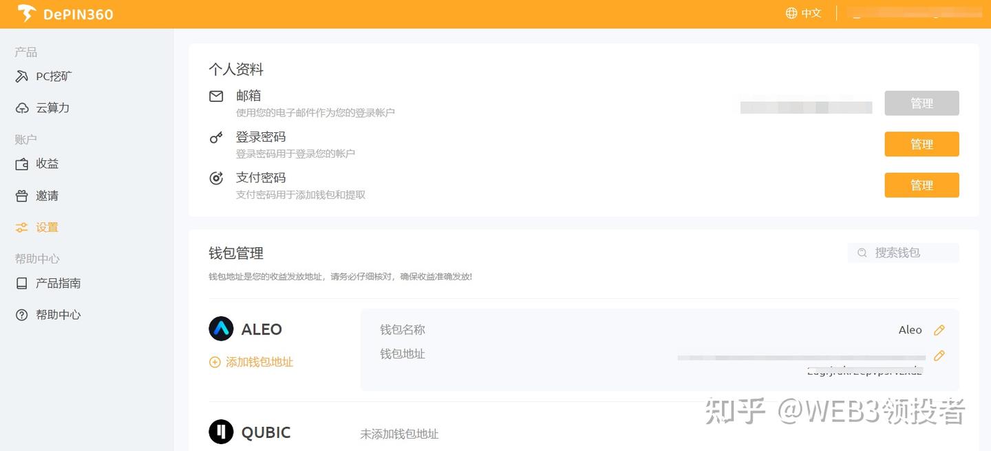The image size is (991, 451).
Task: Click 管理 next to 登录密码
Action: pyautogui.click(x=921, y=144)
